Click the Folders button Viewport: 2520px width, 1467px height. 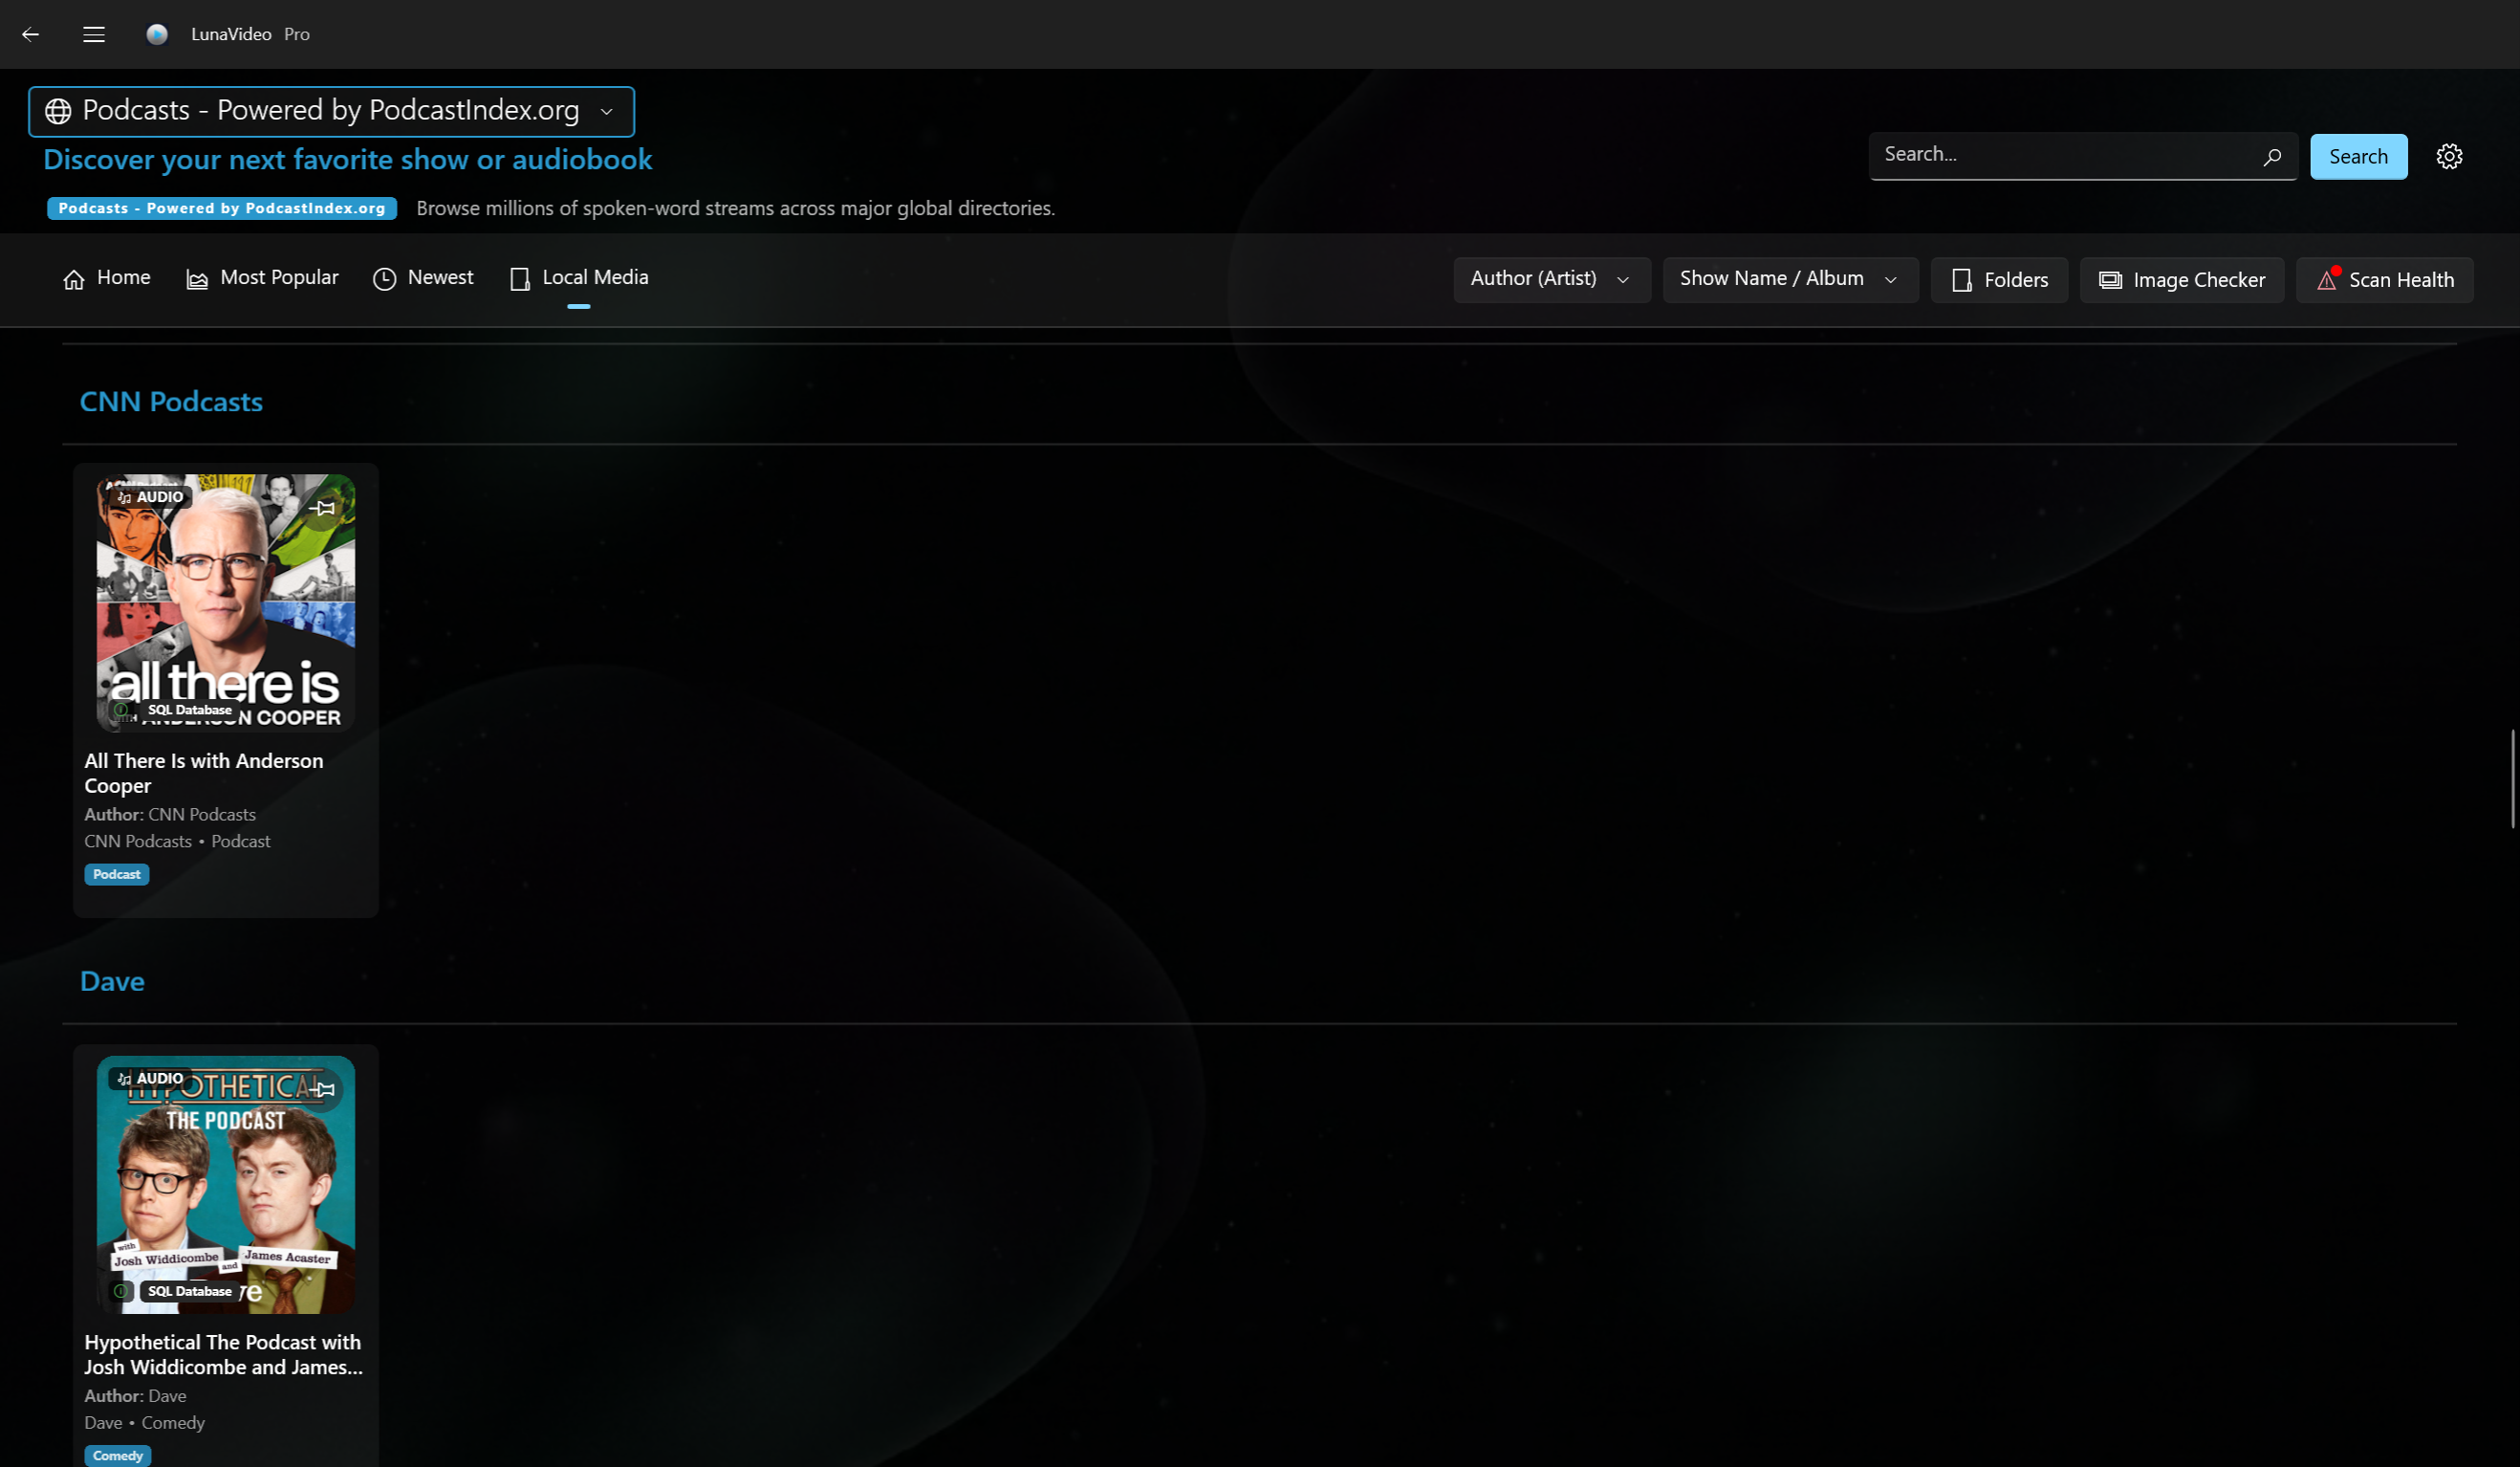coord(1999,279)
